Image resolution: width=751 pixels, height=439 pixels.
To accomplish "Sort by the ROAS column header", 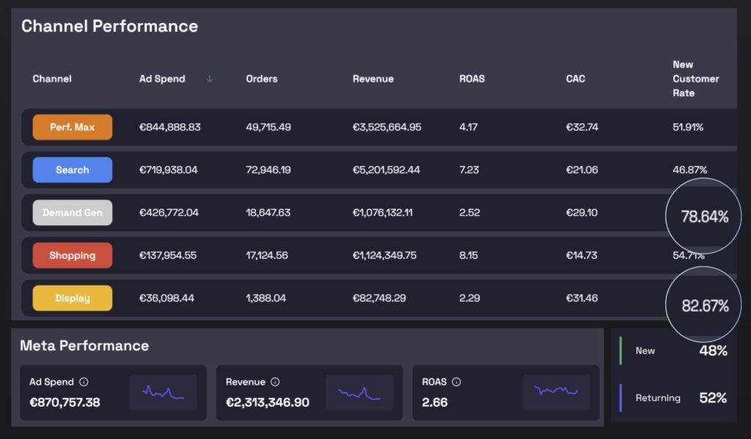I will coord(472,79).
